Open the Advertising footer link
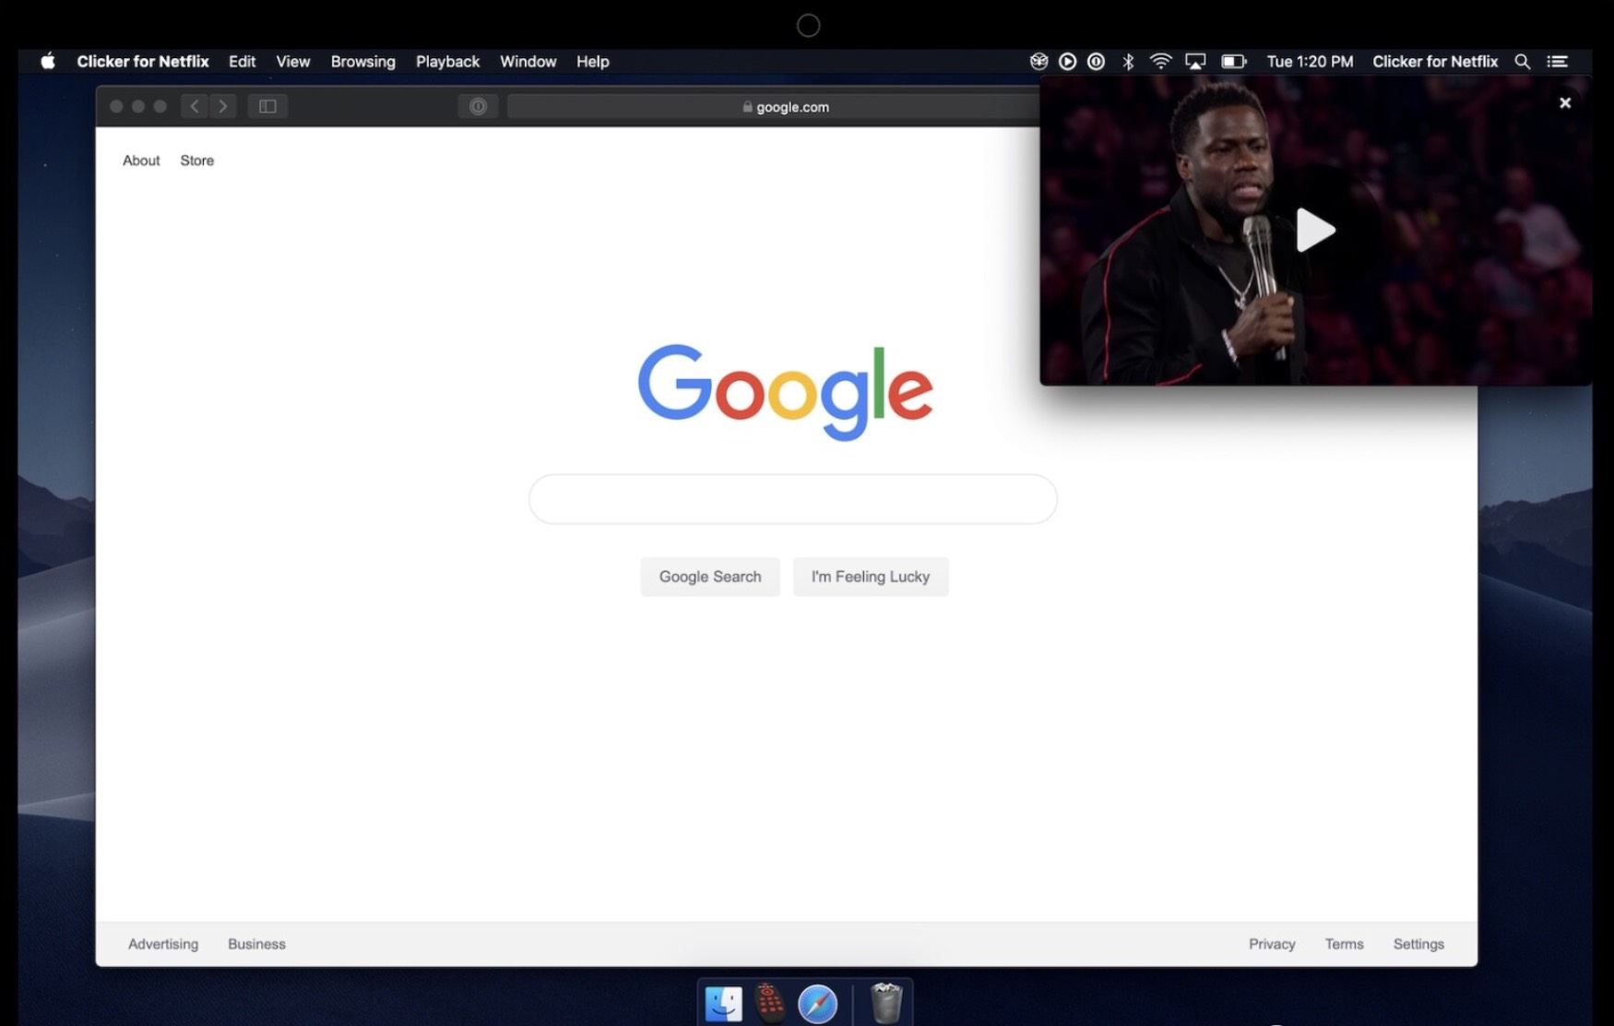Screen dimensions: 1614x1026 point(163,944)
